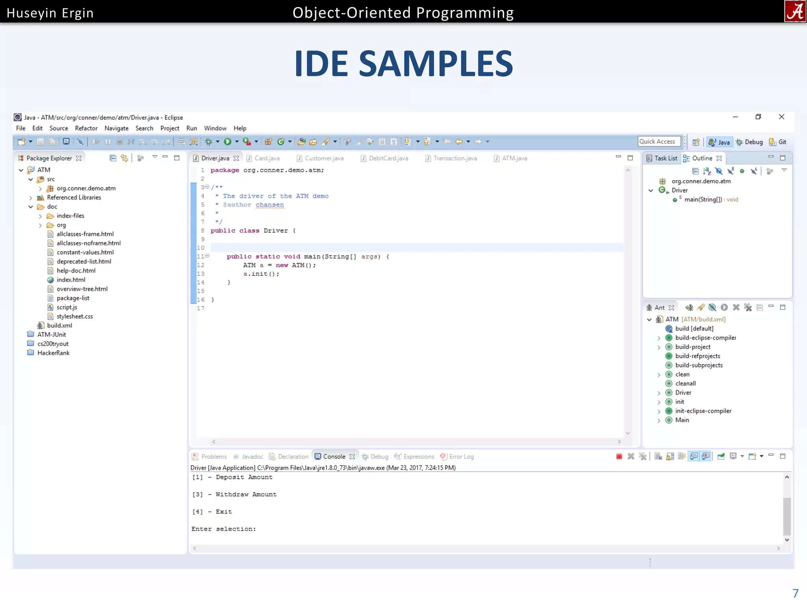Collapse the doc folder in Package Explorer

point(31,207)
